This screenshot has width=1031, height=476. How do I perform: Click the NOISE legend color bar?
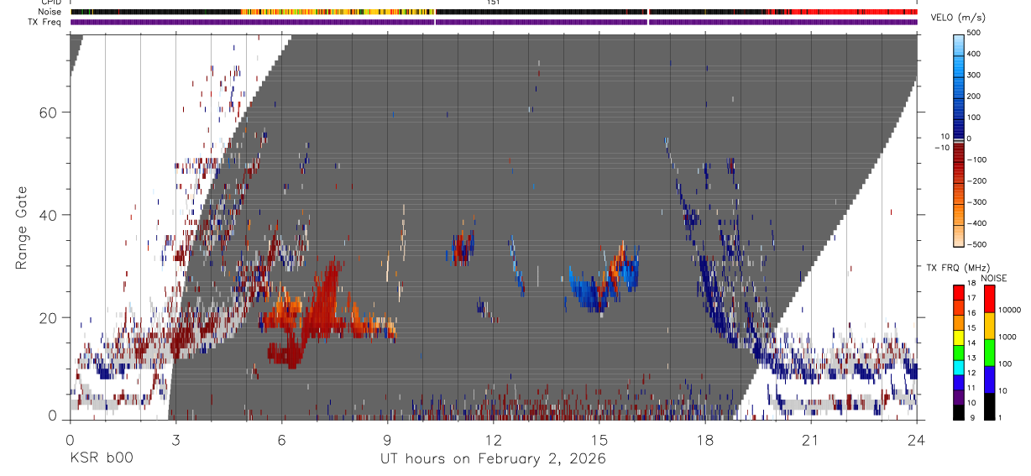point(990,353)
